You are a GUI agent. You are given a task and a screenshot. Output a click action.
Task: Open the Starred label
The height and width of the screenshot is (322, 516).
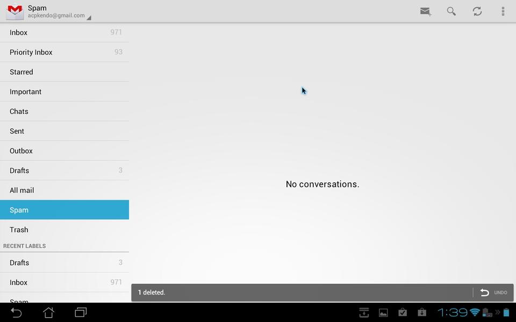(x=64, y=72)
